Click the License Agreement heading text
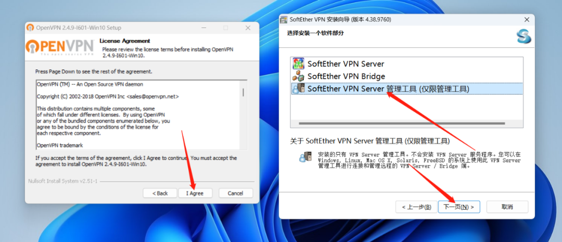 [125, 41]
